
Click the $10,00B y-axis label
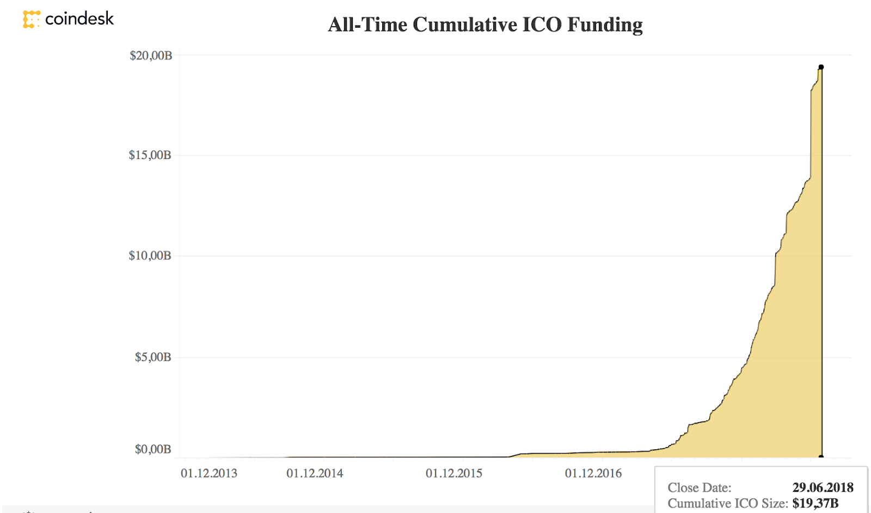pyautogui.click(x=150, y=255)
